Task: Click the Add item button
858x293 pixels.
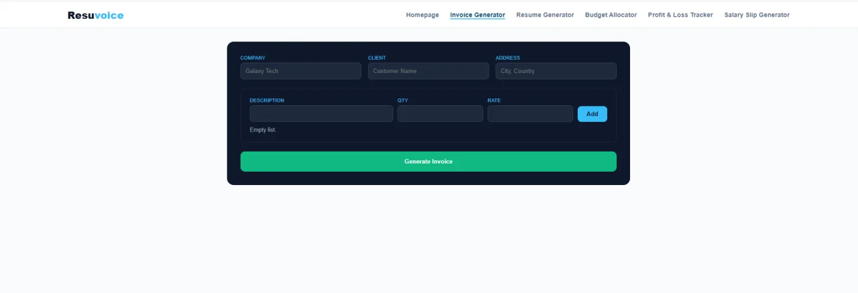Action: pos(592,114)
